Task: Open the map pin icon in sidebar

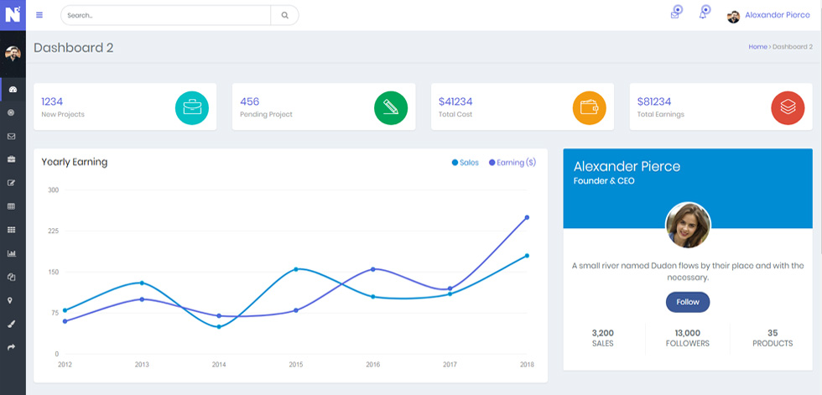Action: (x=10, y=300)
